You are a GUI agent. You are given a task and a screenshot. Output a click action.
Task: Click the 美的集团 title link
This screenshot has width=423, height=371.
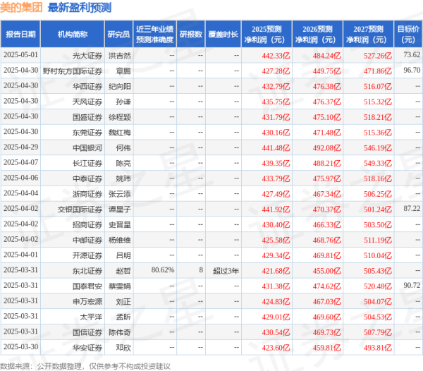click(x=22, y=9)
